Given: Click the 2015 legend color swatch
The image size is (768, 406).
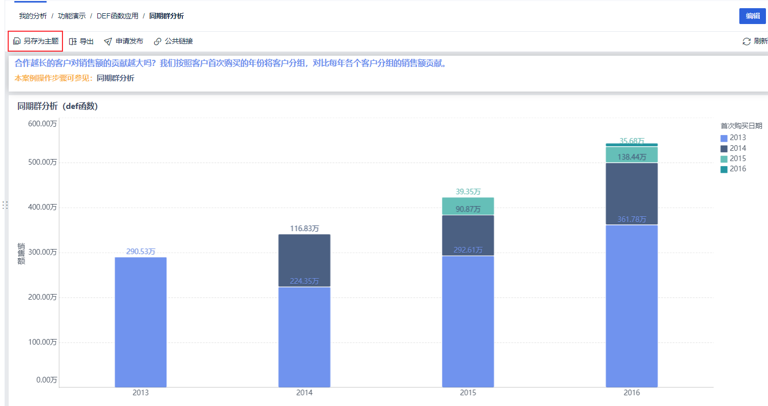Looking at the screenshot, I should 723,159.
